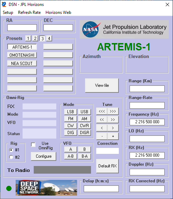The image size is (173, 199).
Task: Set mode to CW
Action: point(71,126)
